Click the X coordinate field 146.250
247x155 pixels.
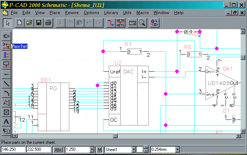point(13,149)
